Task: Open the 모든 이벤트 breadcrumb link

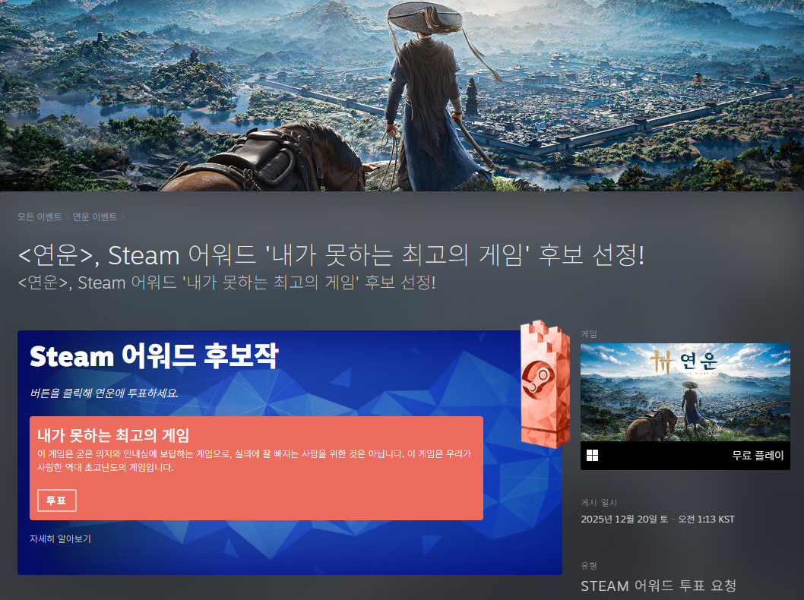Action: tap(40, 216)
